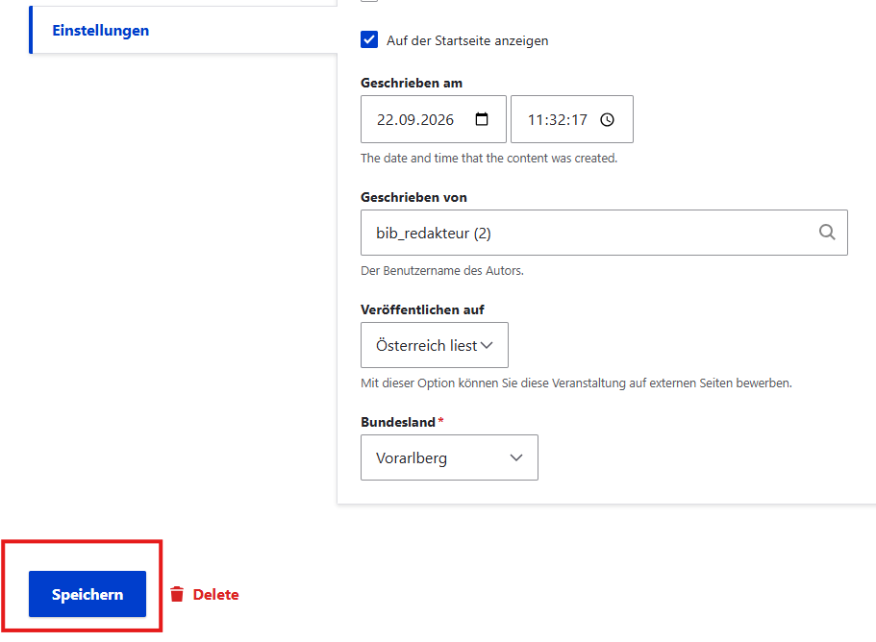Click into the Geschrieben von author field
This screenshot has width=876, height=642.
pos(604,233)
